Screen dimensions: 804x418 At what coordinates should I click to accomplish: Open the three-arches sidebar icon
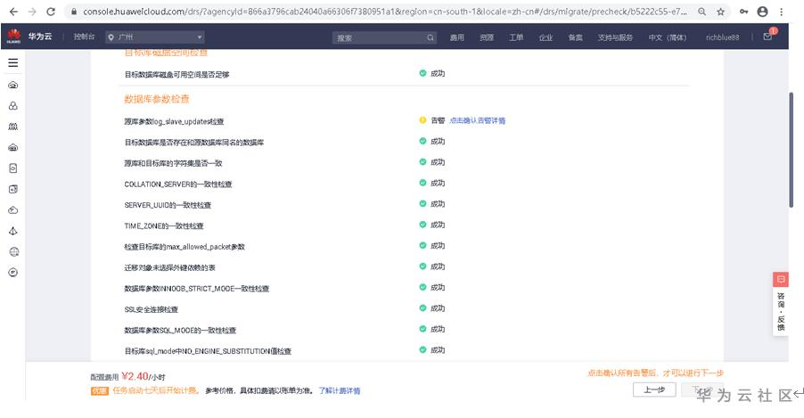13,127
